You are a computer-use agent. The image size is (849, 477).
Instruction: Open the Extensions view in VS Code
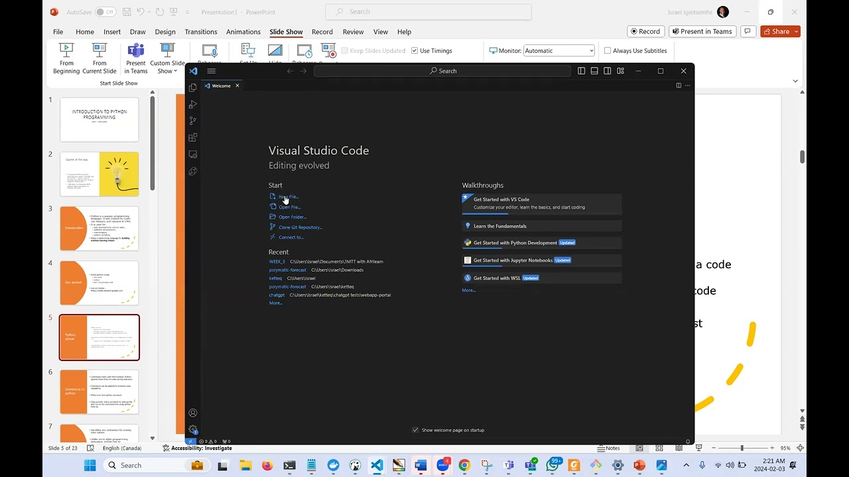click(192, 137)
